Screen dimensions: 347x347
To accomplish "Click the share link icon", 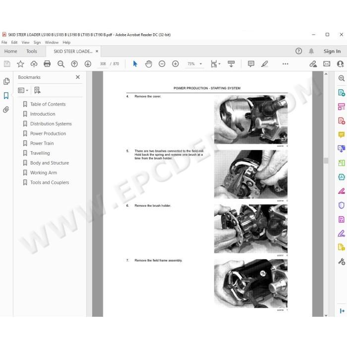I will tap(313, 64).
